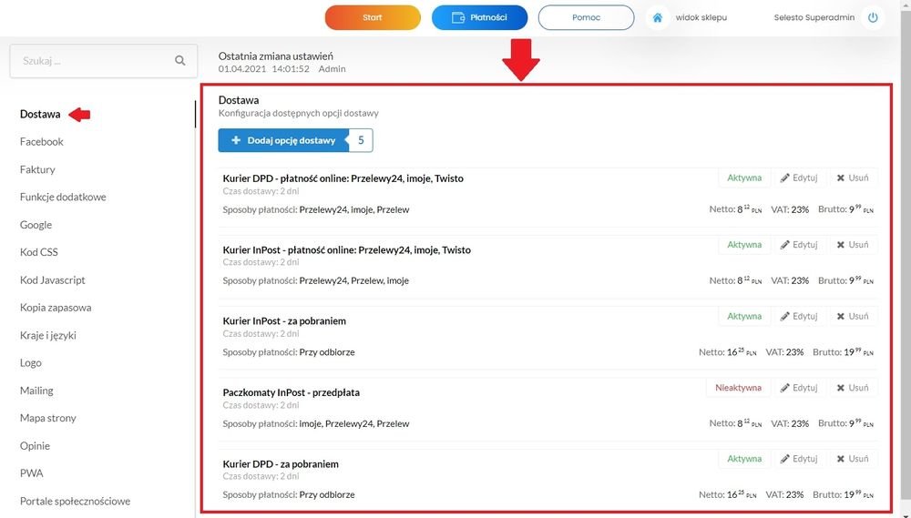The image size is (911, 518).
Task: Toggle Nieaktywna status of Paczkomaty InPost
Action: coord(738,388)
